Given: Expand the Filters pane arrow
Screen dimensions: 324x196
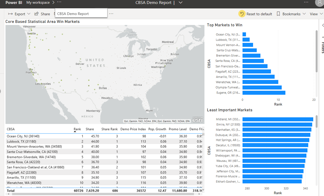Looking at the screenshot, I should click(323, 25).
